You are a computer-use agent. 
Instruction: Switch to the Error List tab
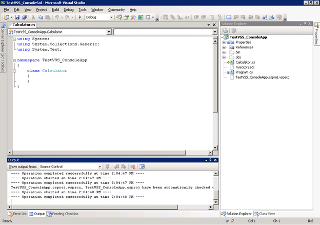point(17,214)
